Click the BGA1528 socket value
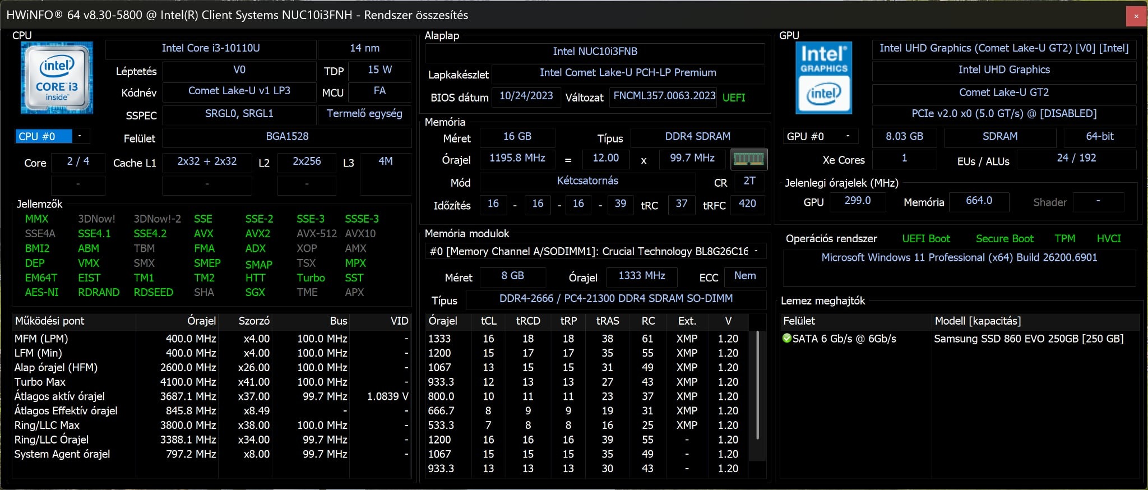The image size is (1148, 490). tap(287, 137)
